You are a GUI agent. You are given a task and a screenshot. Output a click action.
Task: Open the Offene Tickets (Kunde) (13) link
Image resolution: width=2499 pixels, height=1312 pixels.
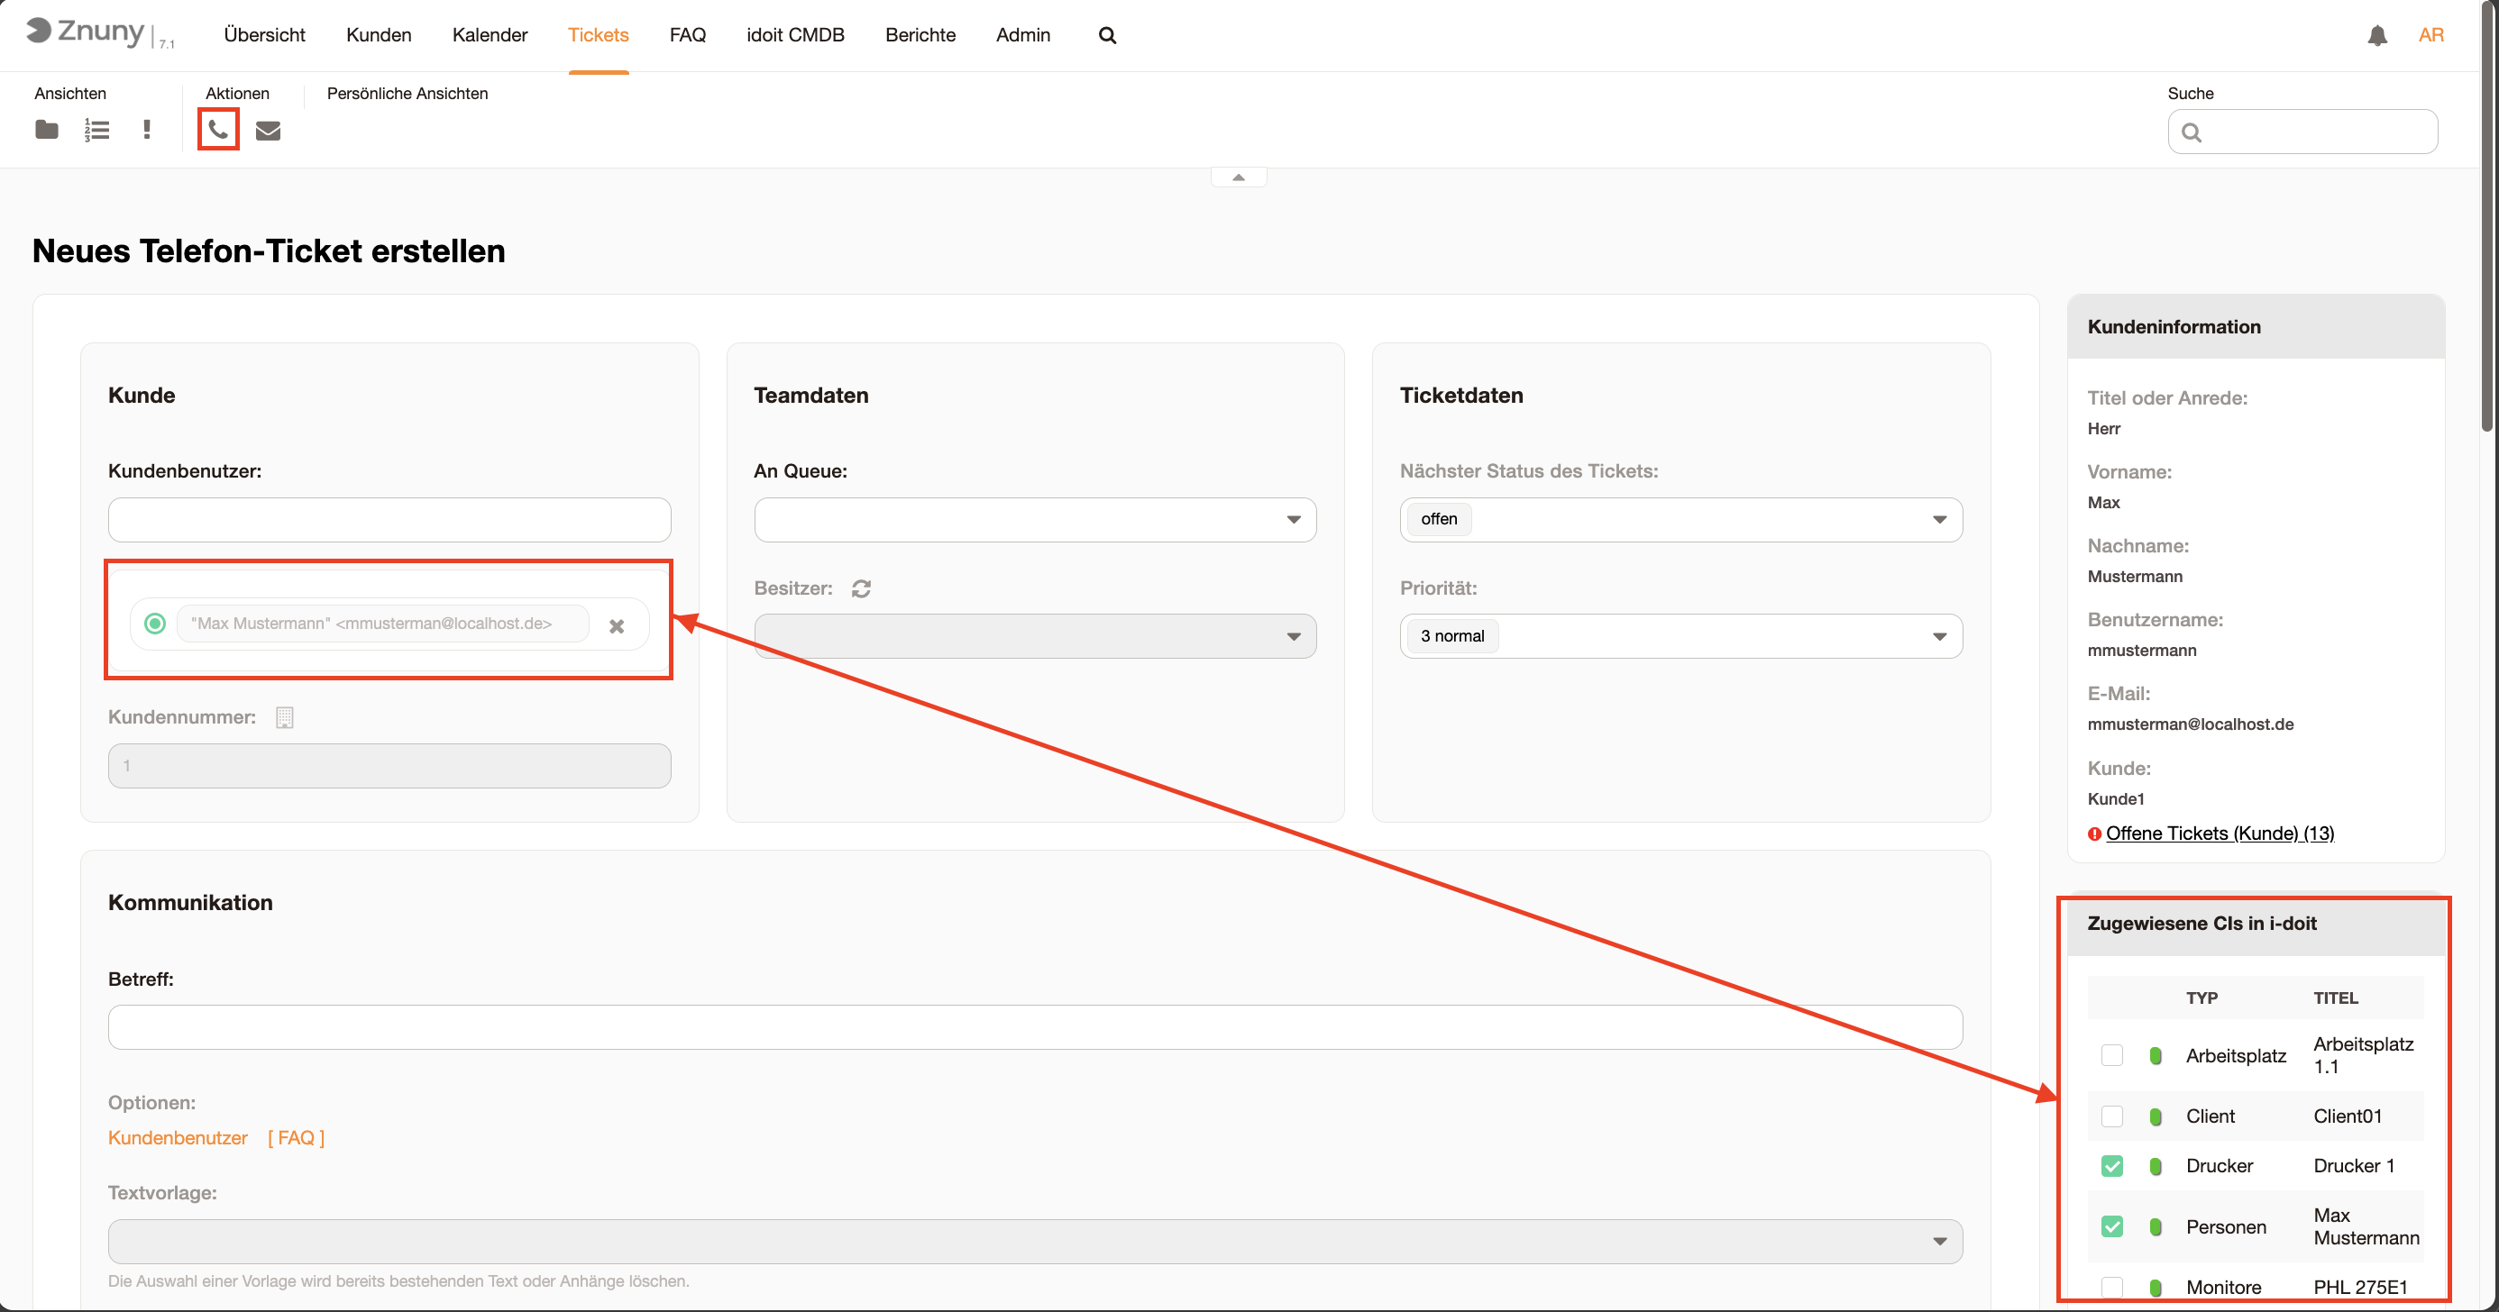coord(2220,833)
